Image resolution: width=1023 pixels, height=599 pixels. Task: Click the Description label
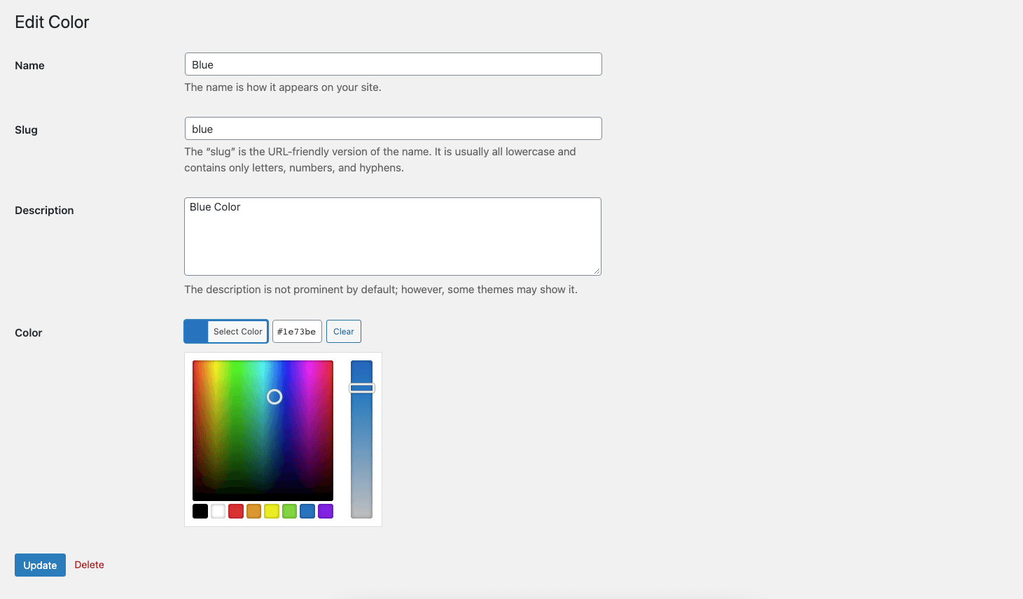click(44, 211)
